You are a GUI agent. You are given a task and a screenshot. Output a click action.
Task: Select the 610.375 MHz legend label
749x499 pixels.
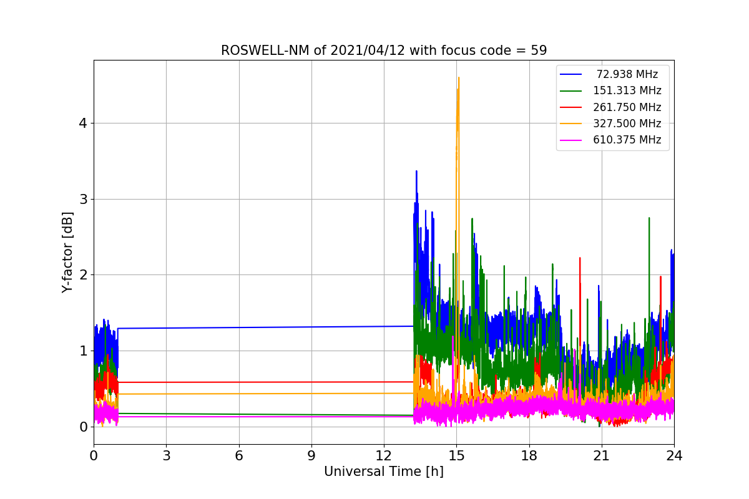(627, 140)
